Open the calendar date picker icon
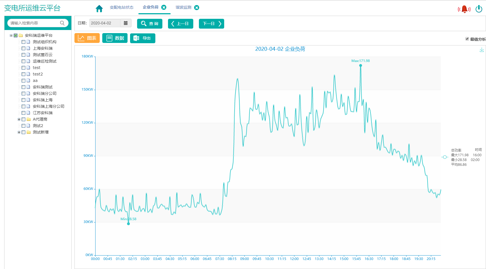 click(126, 23)
